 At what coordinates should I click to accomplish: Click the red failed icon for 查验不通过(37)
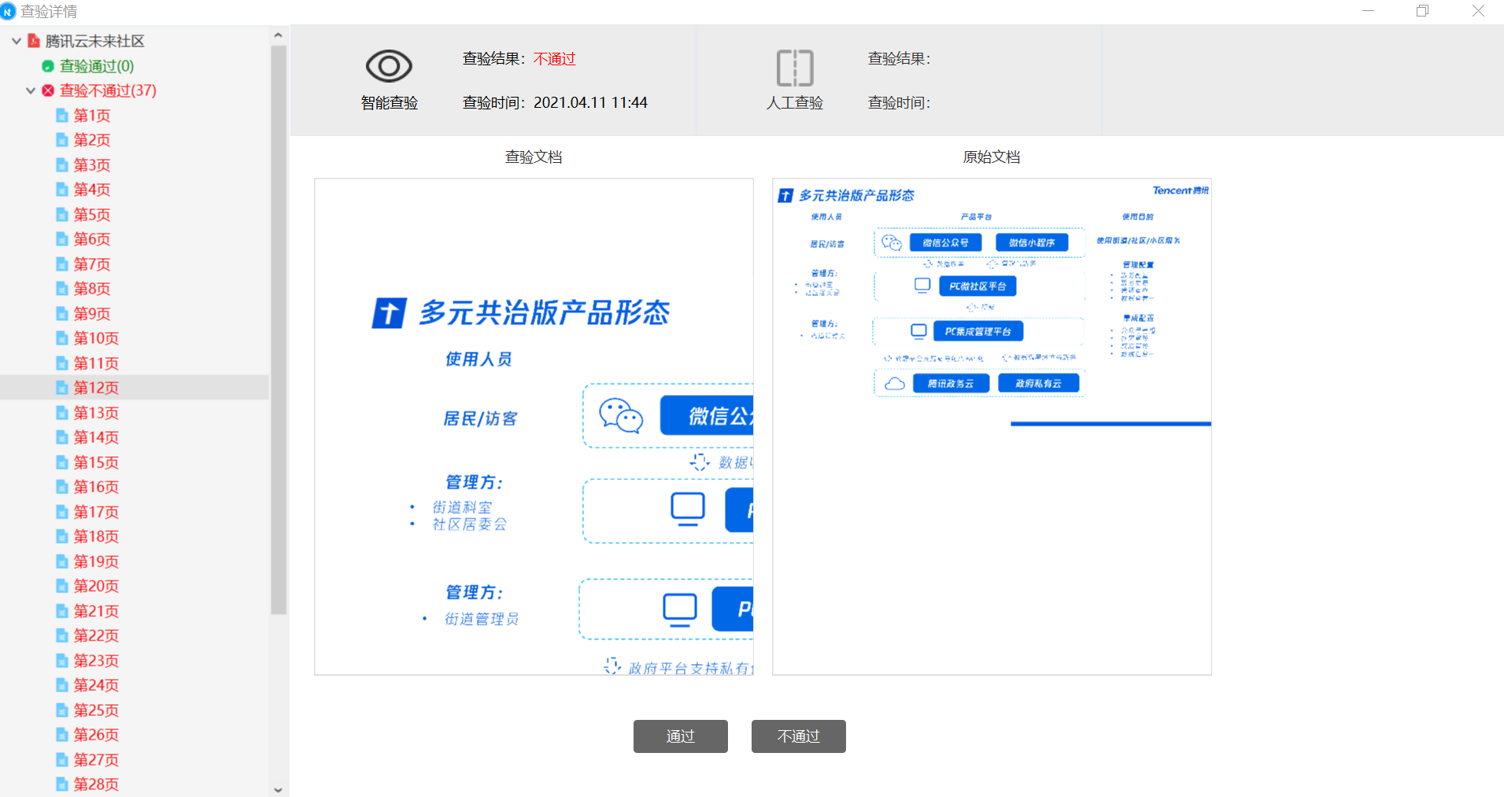coord(48,90)
